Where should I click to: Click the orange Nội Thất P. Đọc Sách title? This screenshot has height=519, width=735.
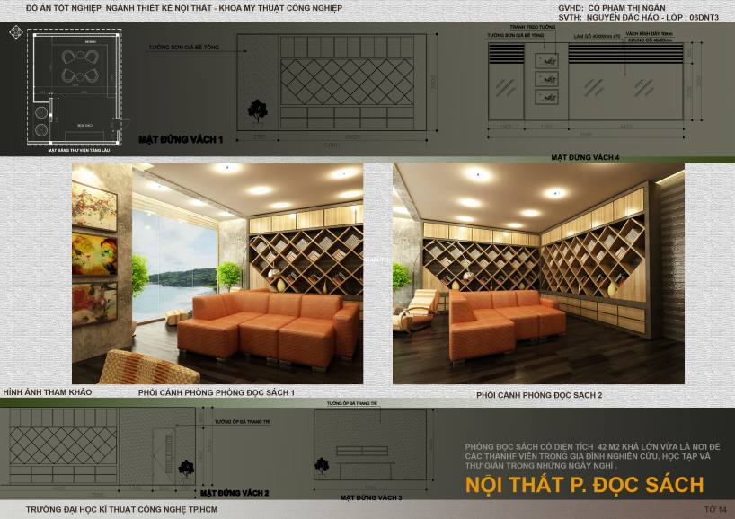pos(584,485)
